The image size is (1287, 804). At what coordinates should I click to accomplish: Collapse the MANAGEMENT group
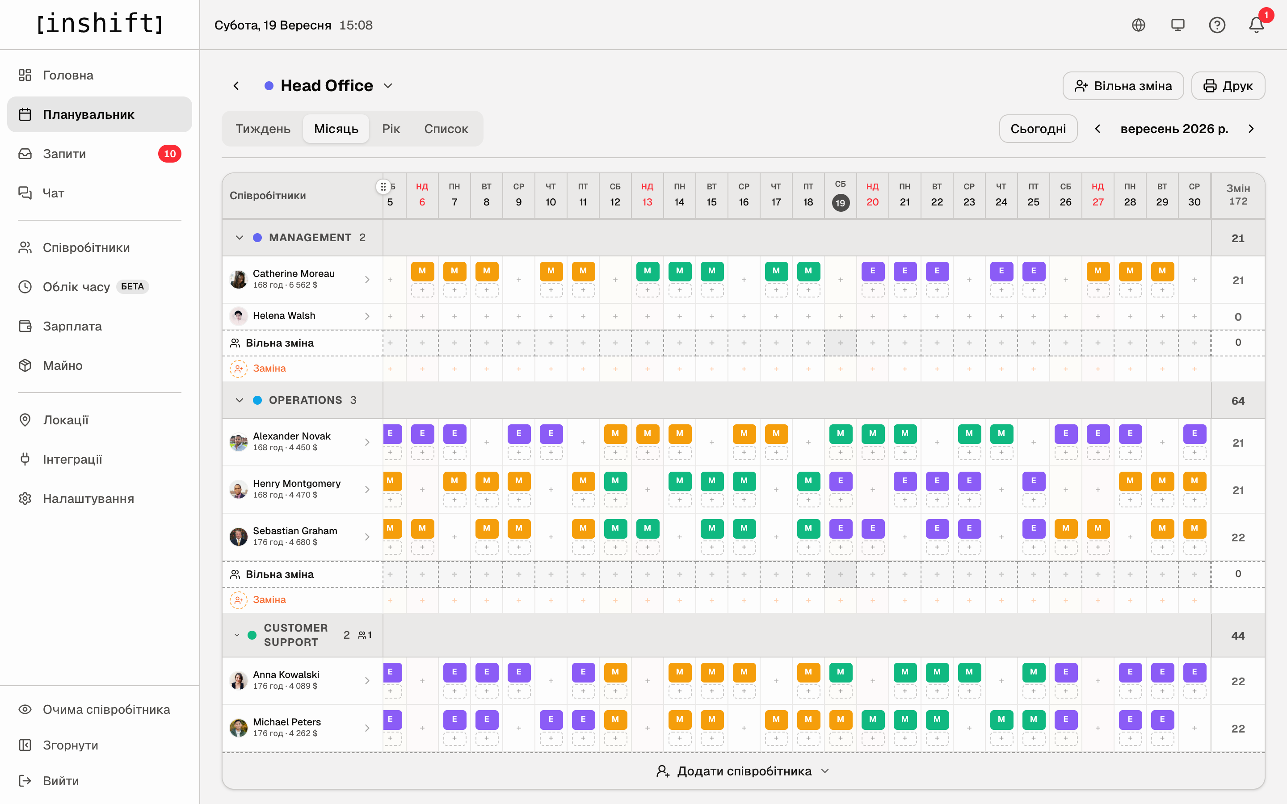click(240, 238)
